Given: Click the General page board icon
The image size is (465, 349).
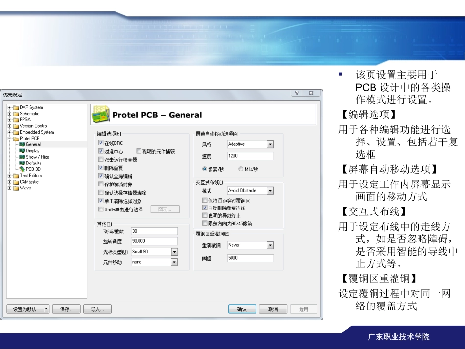Looking at the screenshot, I should click(22, 144).
